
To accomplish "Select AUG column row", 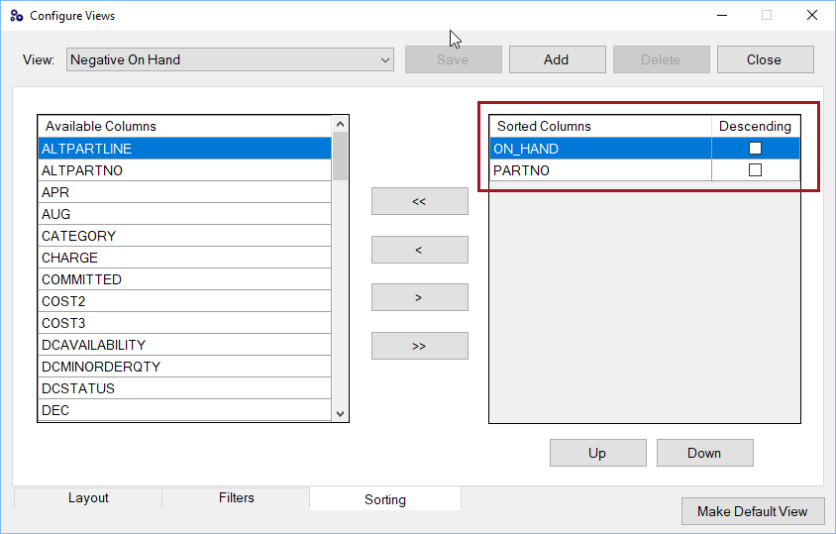I will (184, 214).
